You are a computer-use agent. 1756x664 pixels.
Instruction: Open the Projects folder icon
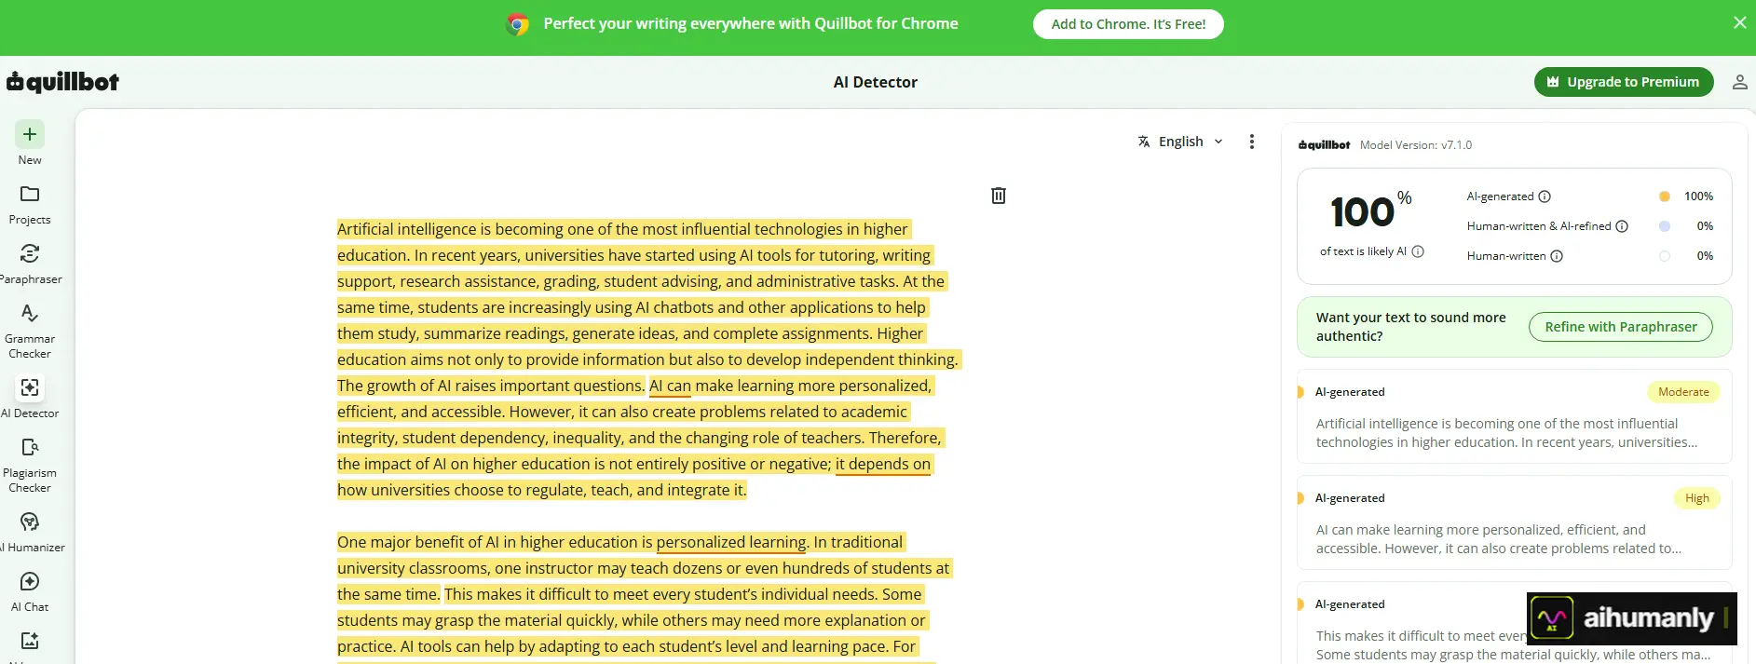coord(30,194)
